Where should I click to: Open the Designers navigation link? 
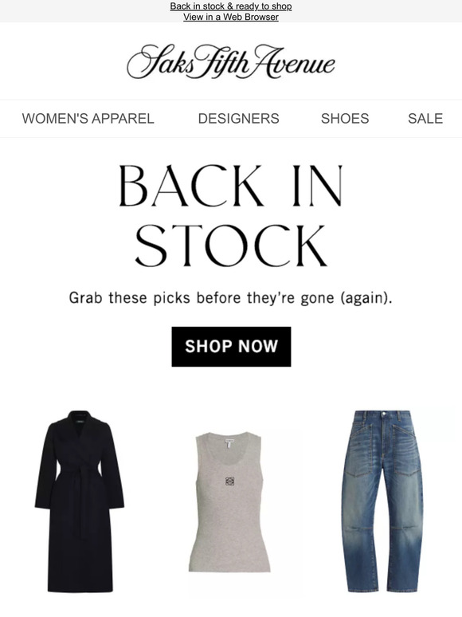239,119
